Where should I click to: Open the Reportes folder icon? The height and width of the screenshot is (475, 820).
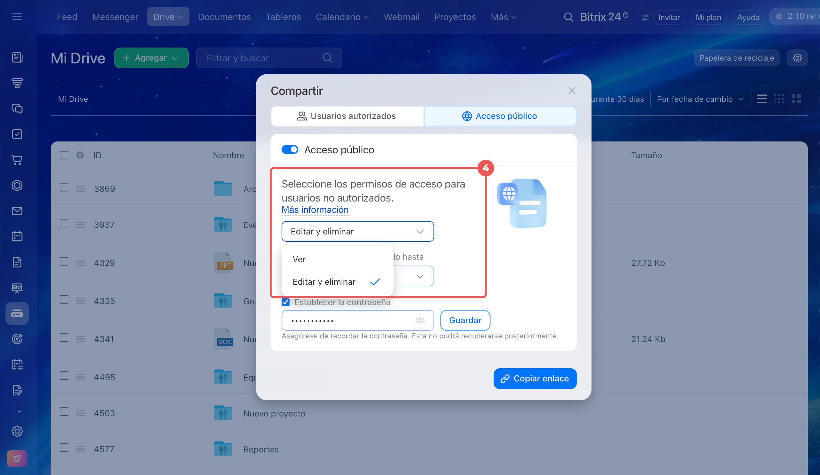[x=223, y=449]
